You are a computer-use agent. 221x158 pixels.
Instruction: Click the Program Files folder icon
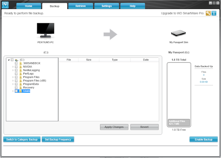click(21, 77)
